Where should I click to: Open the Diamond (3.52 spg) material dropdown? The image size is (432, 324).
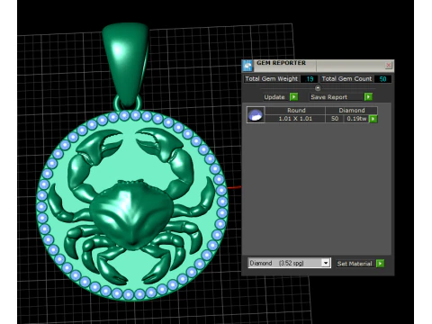(326, 263)
